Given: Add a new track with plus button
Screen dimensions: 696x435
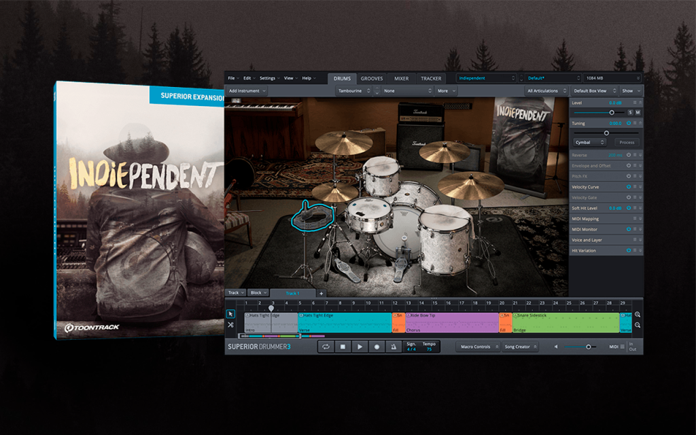Looking at the screenshot, I should (x=321, y=293).
